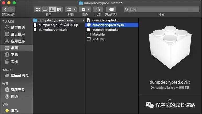Select dumpdecrypted.dylib file
The width and height of the screenshot is (202, 114).
coord(112,25)
